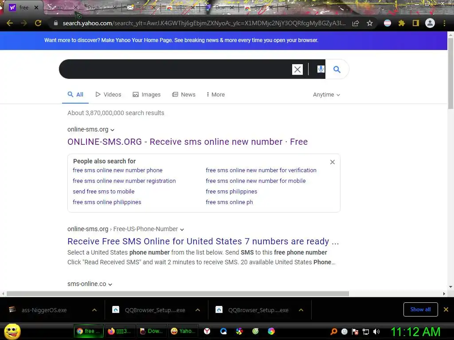The height and width of the screenshot is (340, 454).
Task: Switch to the 'Dow...' taskbar window
Action: [x=151, y=331]
